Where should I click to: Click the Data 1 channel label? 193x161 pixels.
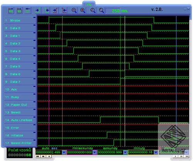point(15,36)
